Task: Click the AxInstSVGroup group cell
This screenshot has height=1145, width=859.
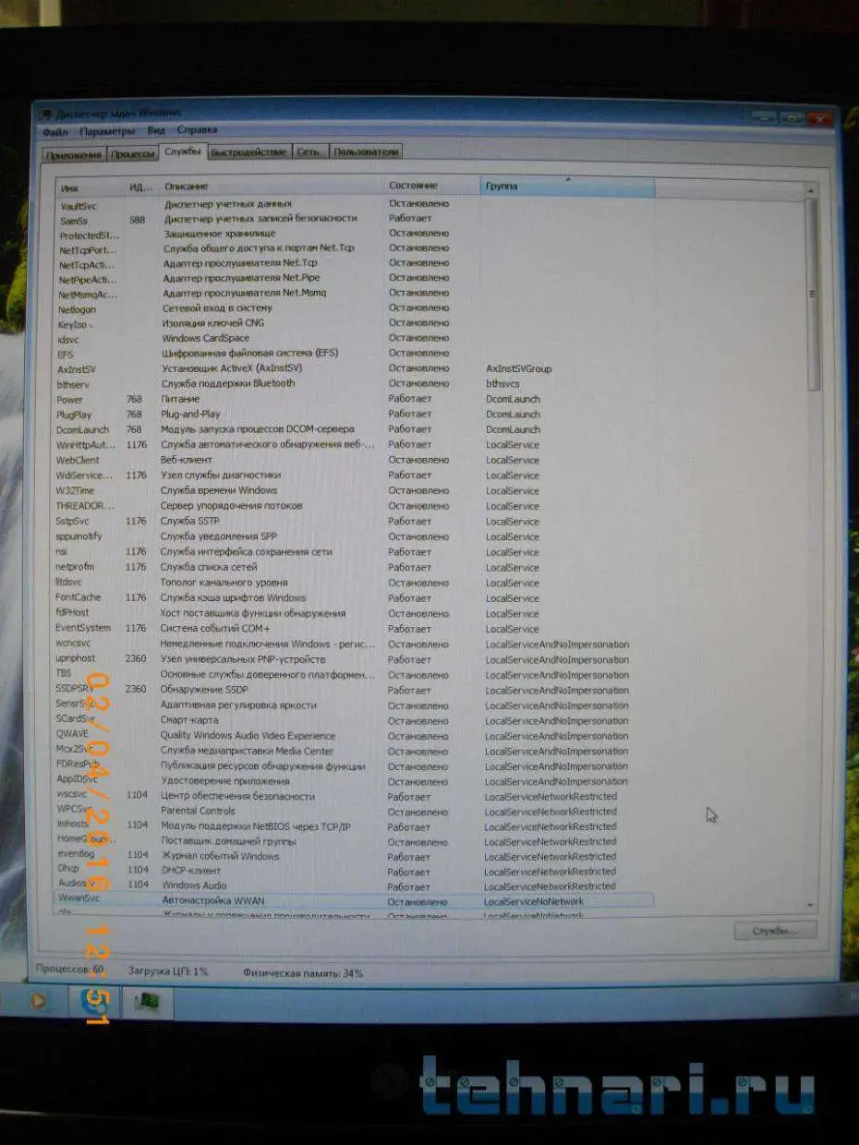Action: click(518, 368)
